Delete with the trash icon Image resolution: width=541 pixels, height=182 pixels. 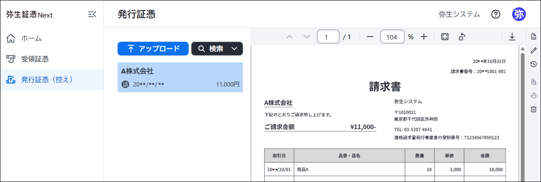click(533, 109)
